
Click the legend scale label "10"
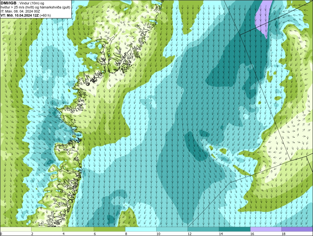coord(158,234)
